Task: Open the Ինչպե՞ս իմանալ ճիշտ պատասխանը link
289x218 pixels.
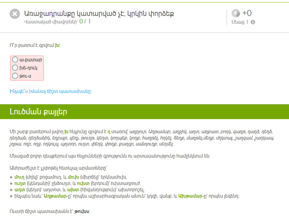Action: click(x=50, y=91)
